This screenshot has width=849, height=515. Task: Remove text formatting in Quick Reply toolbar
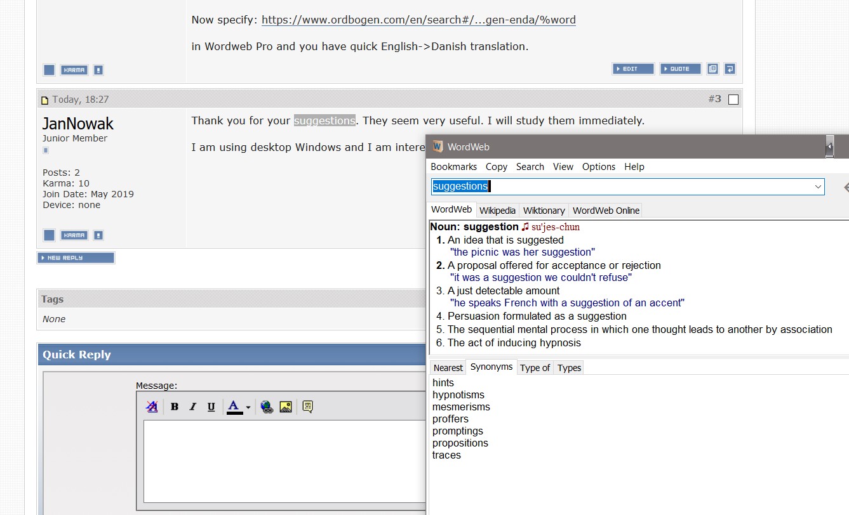152,407
